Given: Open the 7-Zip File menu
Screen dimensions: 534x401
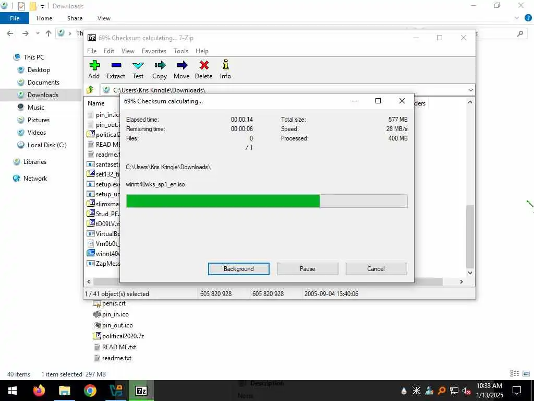Looking at the screenshot, I should [x=92, y=51].
